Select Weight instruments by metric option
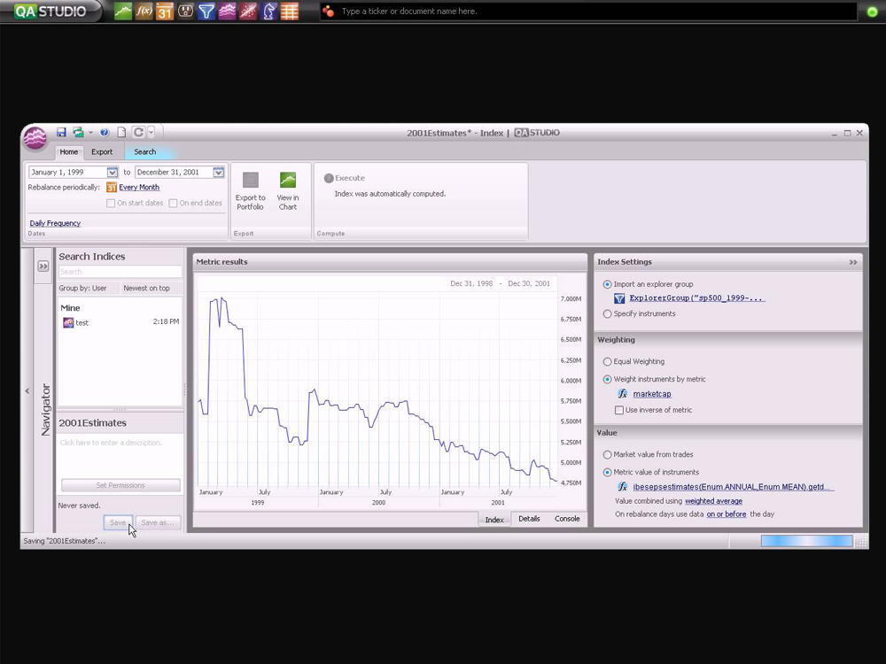Image resolution: width=886 pixels, height=664 pixels. tap(607, 380)
